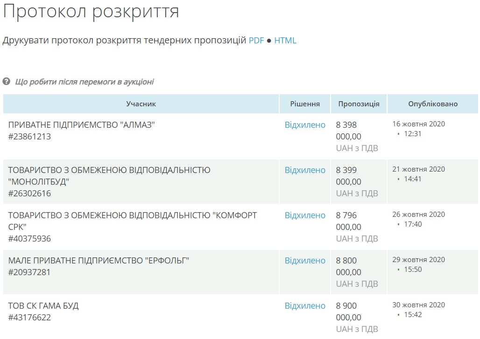Click the 'Рішення' column header
Viewport: 480px width, 339px height.
305,104
